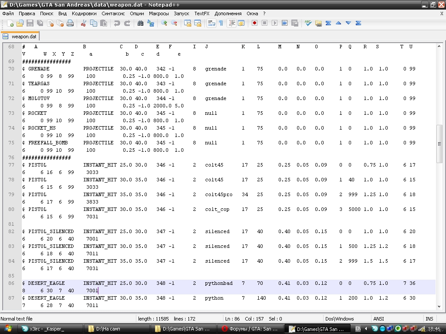Redo the edit via toolbar arrow

127,23
